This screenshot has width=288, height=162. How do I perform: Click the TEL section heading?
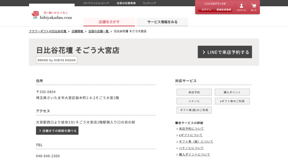pyautogui.click(x=39, y=145)
